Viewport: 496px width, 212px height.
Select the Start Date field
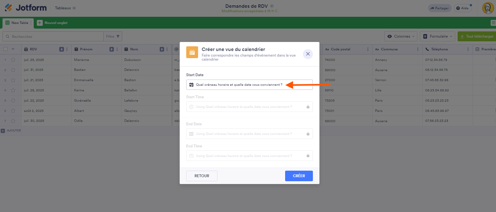[249, 85]
